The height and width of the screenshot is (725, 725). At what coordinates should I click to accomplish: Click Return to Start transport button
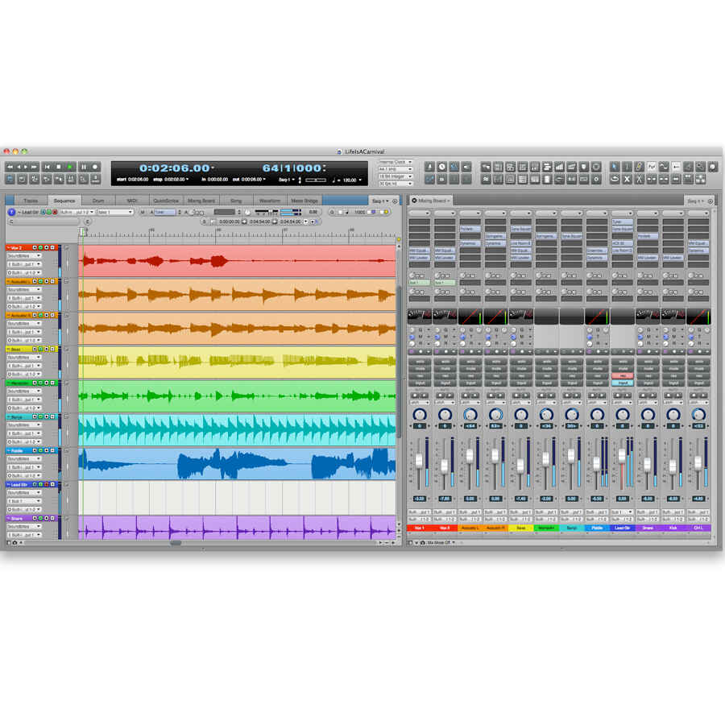tap(48, 167)
